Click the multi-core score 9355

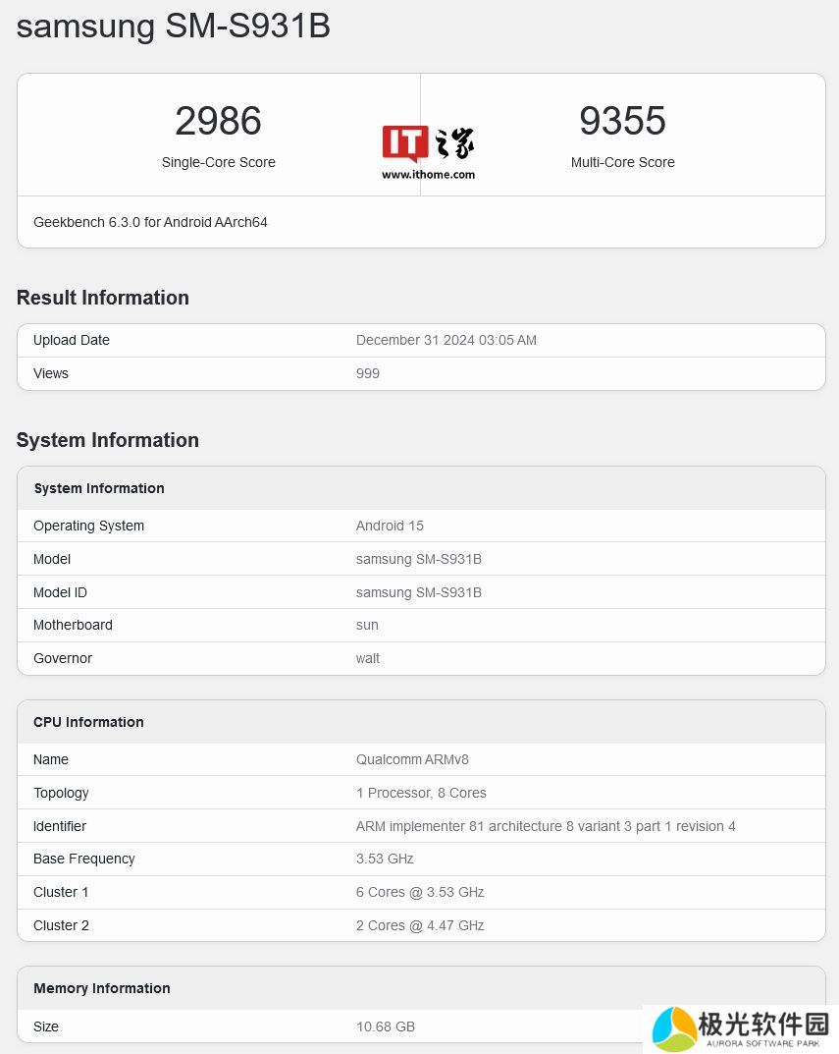click(x=622, y=121)
